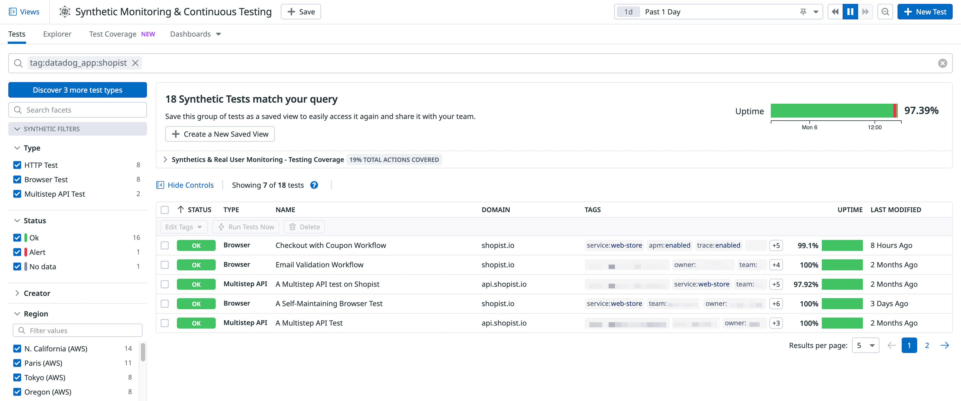
Task: Expand the Testing Coverage section
Action: 165,160
